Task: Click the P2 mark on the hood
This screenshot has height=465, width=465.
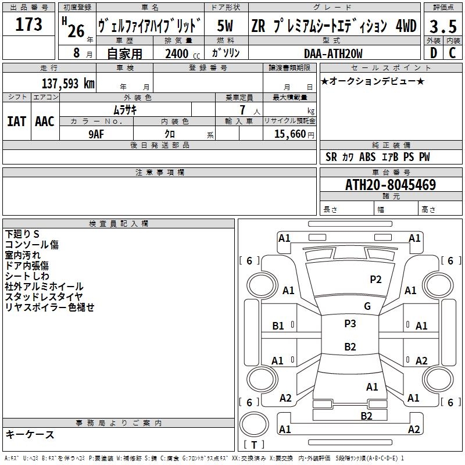Action: (x=375, y=280)
